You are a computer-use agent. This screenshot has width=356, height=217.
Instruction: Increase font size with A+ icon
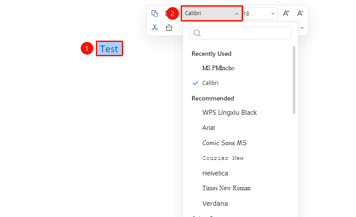coord(286,13)
